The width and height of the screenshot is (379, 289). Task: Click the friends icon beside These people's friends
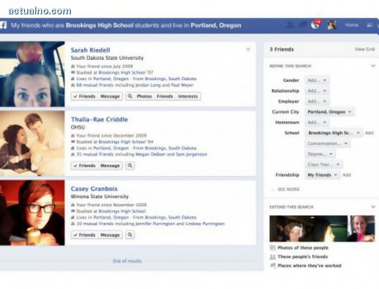273,257
